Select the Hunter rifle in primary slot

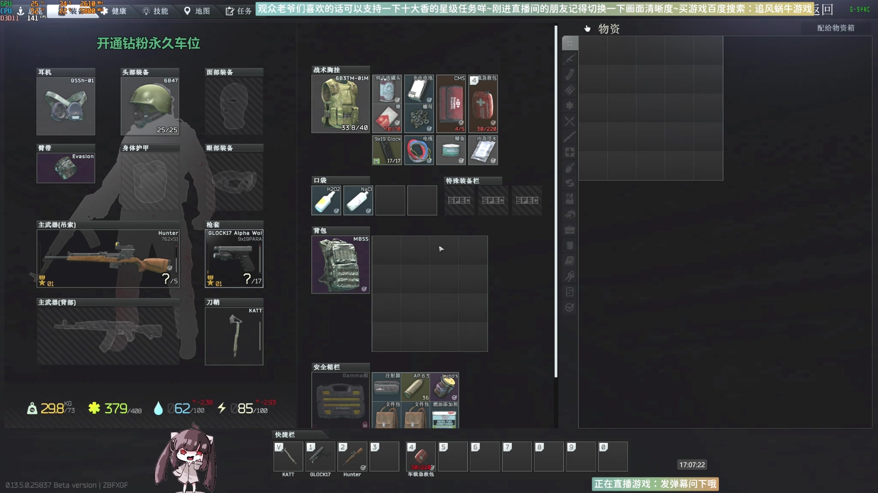coord(108,258)
